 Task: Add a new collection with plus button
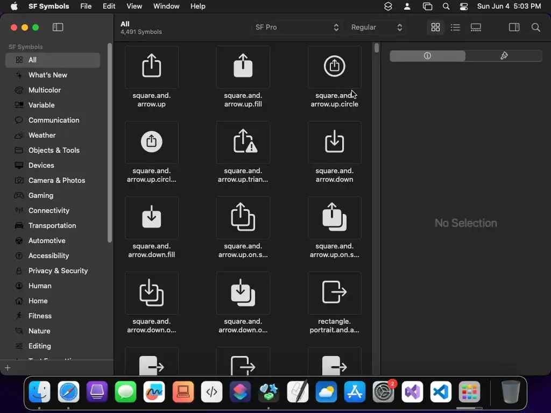point(8,368)
